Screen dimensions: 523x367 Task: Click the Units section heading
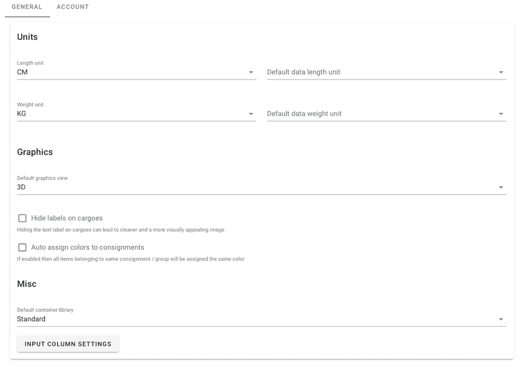coord(27,37)
